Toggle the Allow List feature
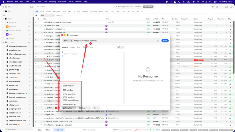This screenshot has height=132, width=235. [x=175, y=130]
